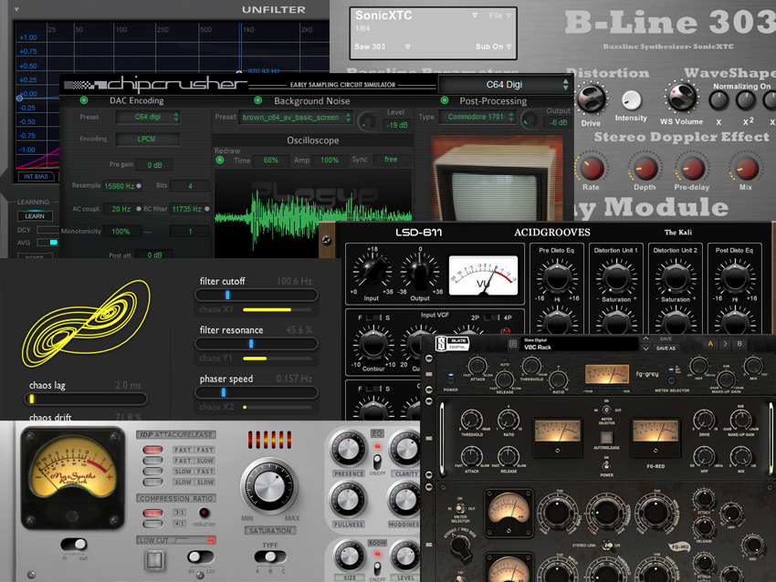Flip the ROOM ON/OFF switch in MaxSynths compressor
This screenshot has width=776, height=582.
377,567
